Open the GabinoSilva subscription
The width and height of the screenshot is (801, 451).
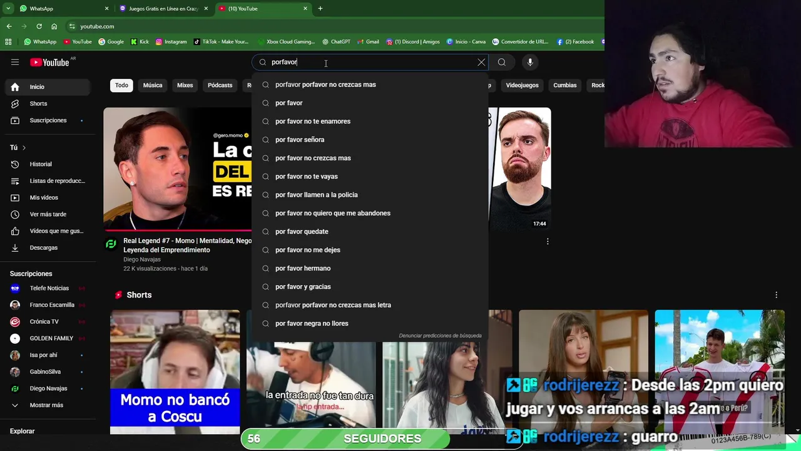pyautogui.click(x=48, y=372)
